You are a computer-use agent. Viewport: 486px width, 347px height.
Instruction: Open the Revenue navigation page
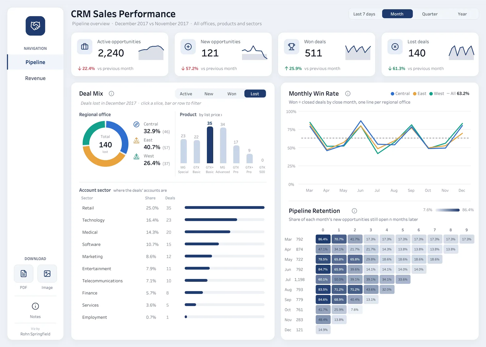[35, 78]
